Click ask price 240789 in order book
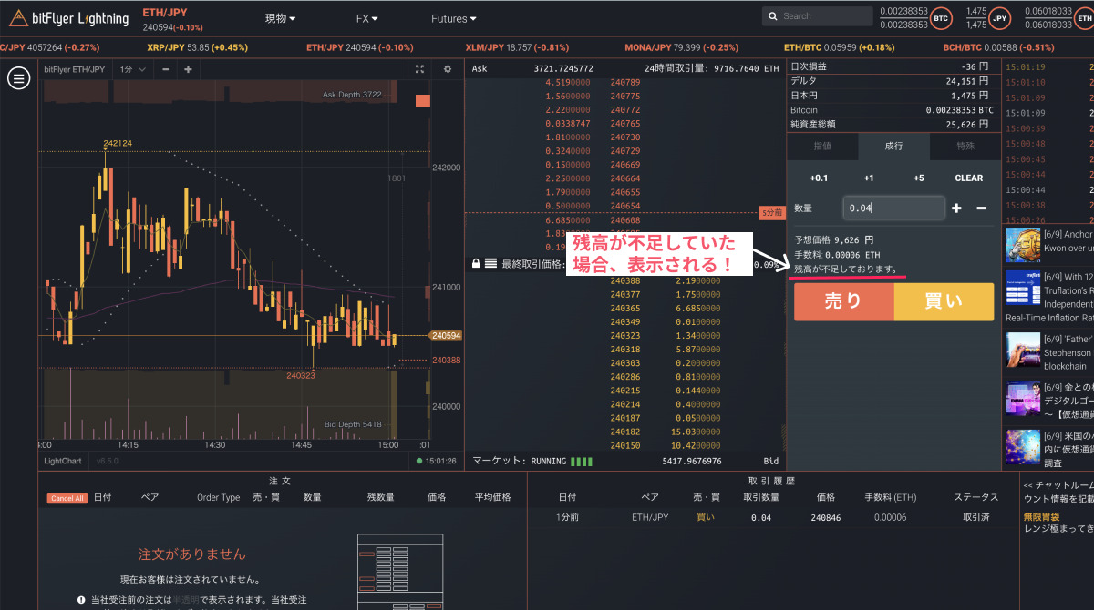This screenshot has height=610, width=1094. (625, 82)
